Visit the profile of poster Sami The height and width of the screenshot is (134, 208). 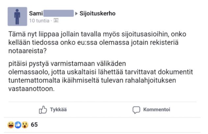point(35,13)
